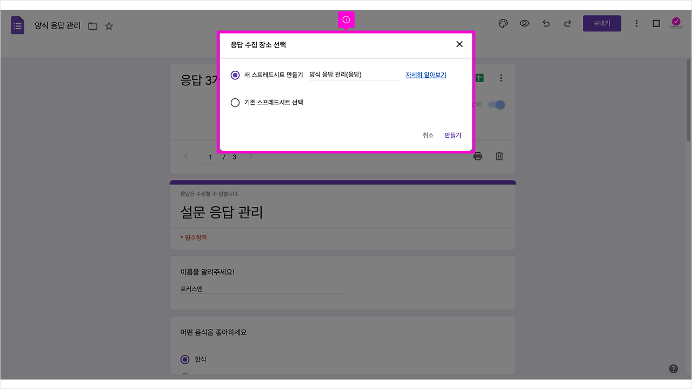
Task: Open the theme customization palette
Action: [x=503, y=23]
